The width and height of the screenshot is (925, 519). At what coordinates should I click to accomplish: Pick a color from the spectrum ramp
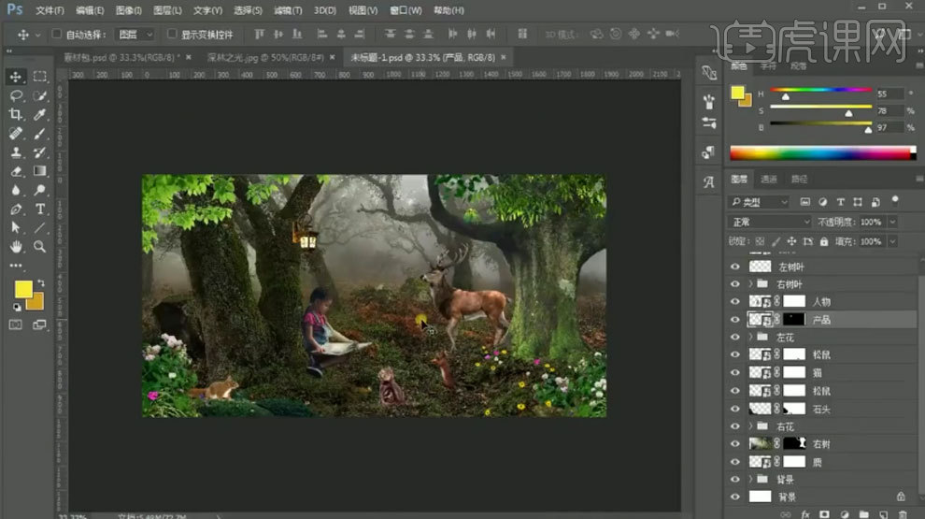point(822,153)
